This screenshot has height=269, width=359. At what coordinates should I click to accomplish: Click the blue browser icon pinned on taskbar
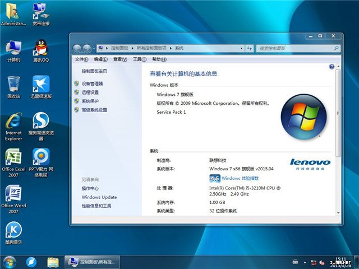[31, 262]
